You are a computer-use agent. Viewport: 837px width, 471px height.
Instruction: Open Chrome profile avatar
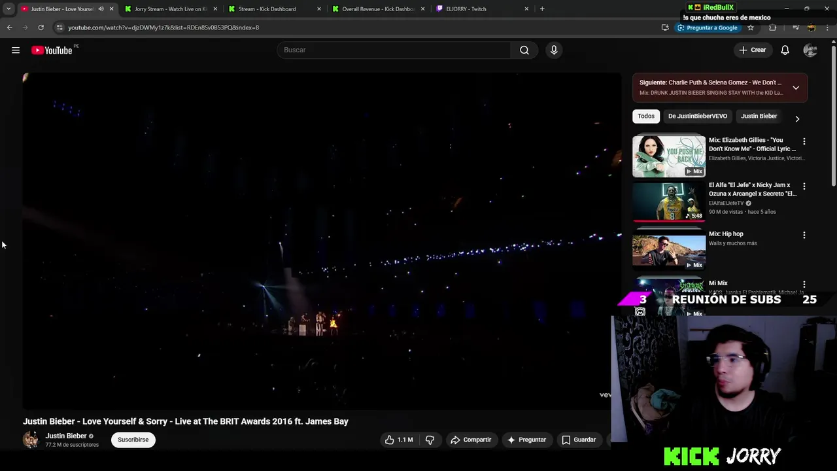pyautogui.click(x=811, y=27)
